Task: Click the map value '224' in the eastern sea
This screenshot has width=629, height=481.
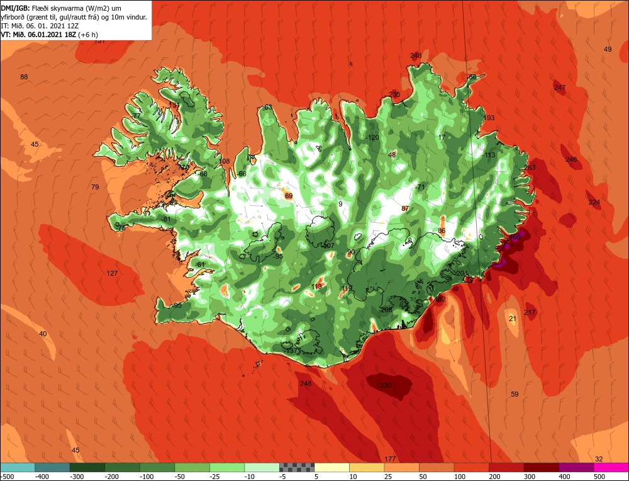Action: coord(594,202)
